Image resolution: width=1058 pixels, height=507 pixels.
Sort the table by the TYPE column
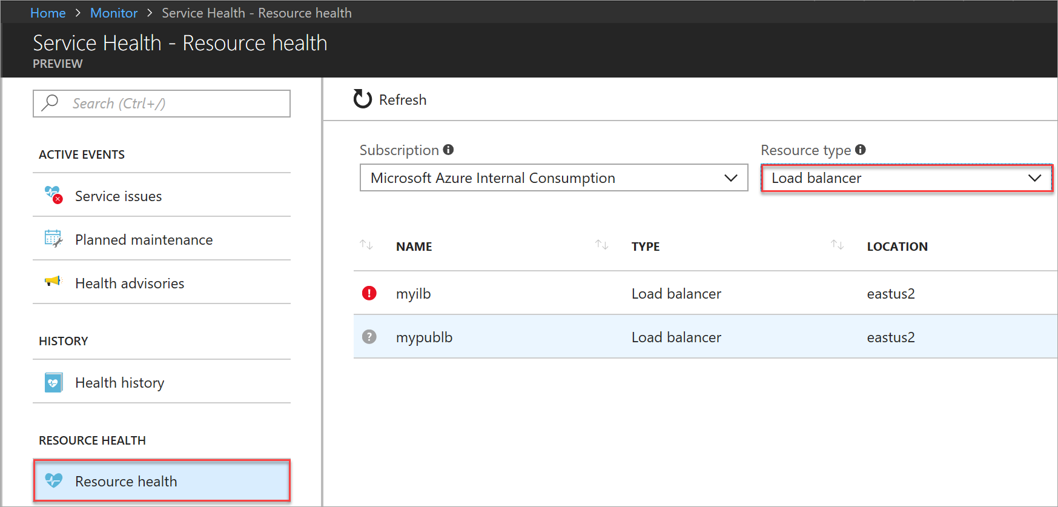[x=646, y=247]
